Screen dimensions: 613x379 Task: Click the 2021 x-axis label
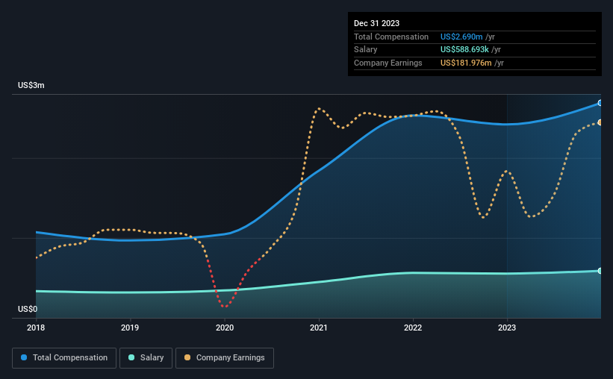[319, 328]
